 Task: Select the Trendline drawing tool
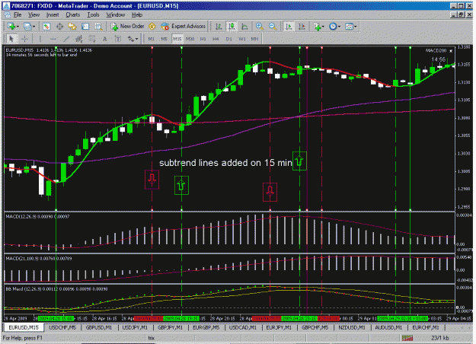pyautogui.click(x=66, y=39)
